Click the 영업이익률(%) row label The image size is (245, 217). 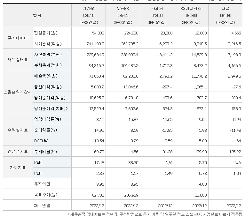point(48,119)
